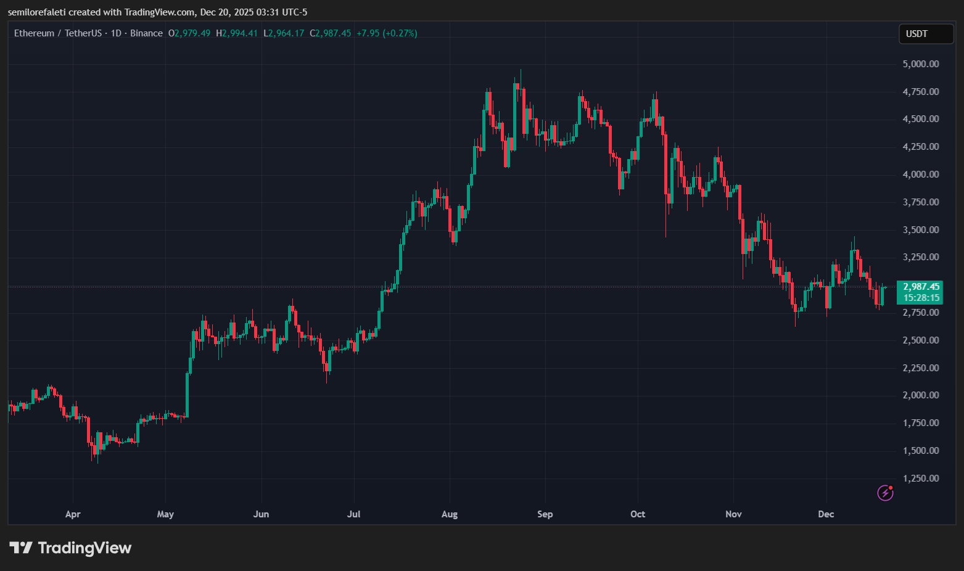Viewport: 964px width, 571px height.
Task: Click the current price label 2,987.45
Action: point(920,286)
